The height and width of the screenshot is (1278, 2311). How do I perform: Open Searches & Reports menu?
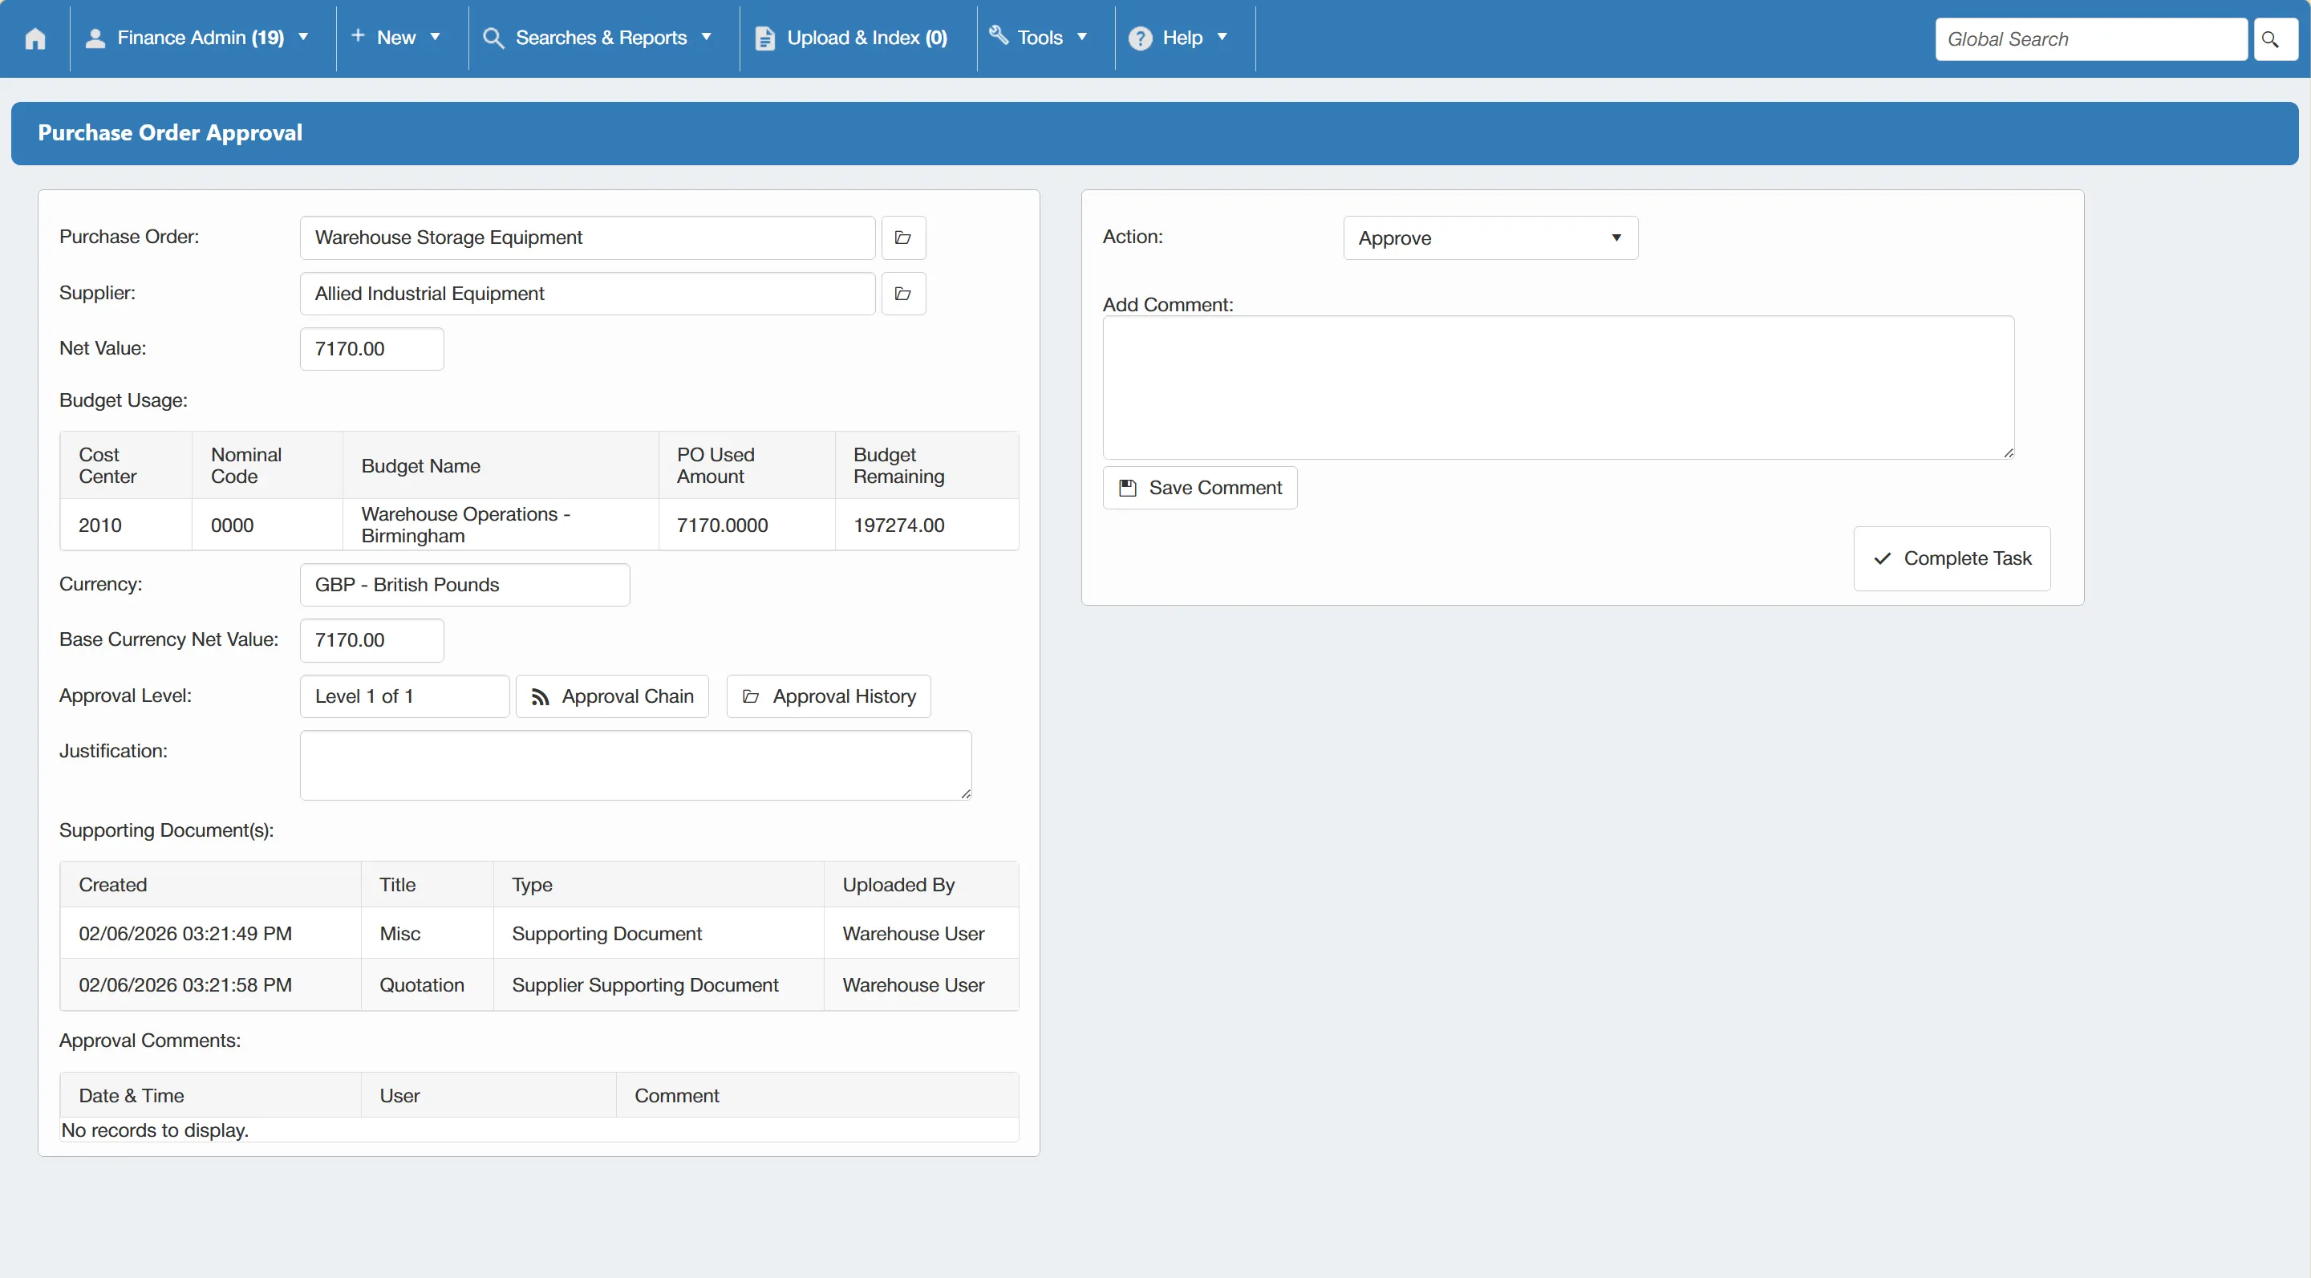pyautogui.click(x=598, y=38)
